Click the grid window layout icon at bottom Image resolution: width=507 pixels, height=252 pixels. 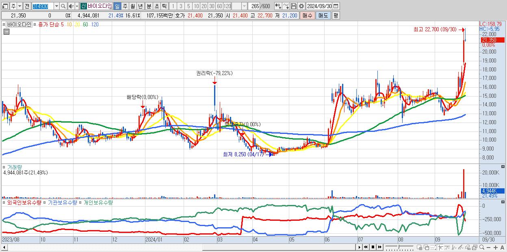[419, 247]
